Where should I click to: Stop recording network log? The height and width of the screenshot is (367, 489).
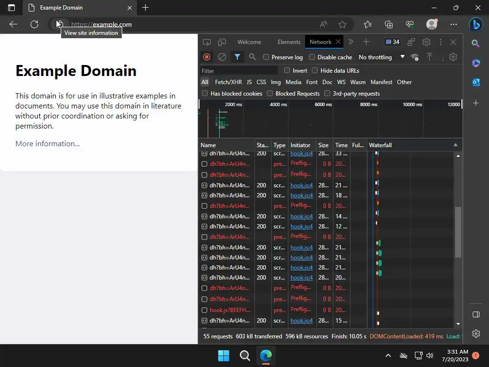coord(206,57)
